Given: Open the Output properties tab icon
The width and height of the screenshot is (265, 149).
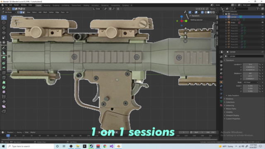Looking at the screenshot, I should point(221,65).
